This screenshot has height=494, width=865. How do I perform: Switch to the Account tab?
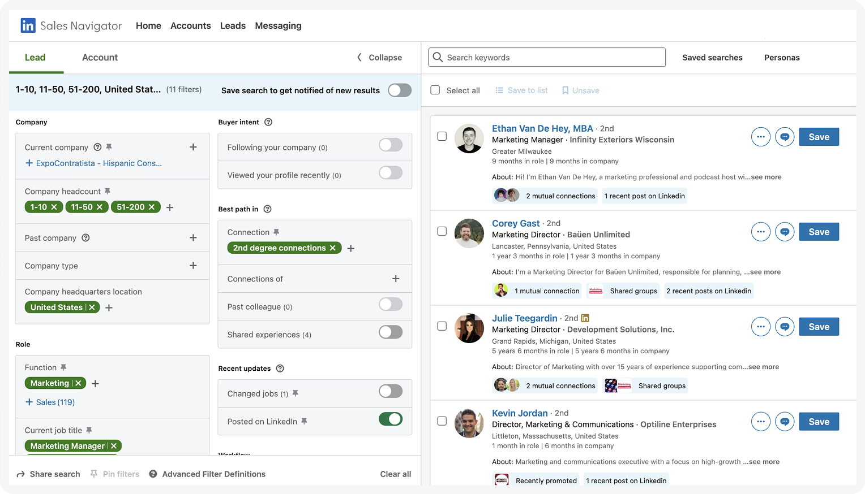pyautogui.click(x=100, y=58)
